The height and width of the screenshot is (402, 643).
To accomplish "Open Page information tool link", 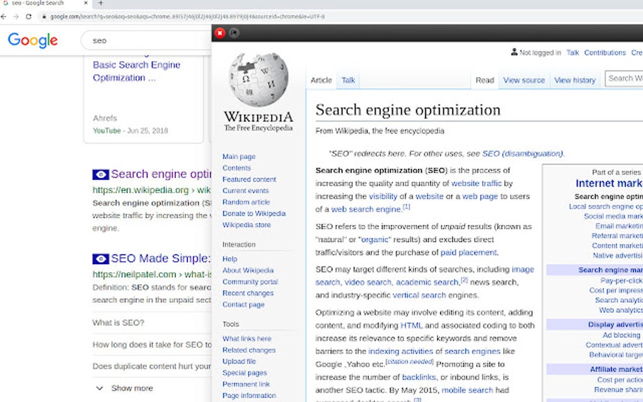I will tap(249, 396).
